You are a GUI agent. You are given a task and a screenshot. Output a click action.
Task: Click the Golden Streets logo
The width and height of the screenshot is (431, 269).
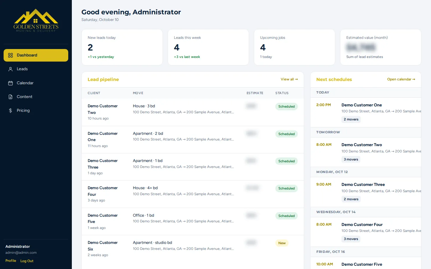tap(36, 20)
